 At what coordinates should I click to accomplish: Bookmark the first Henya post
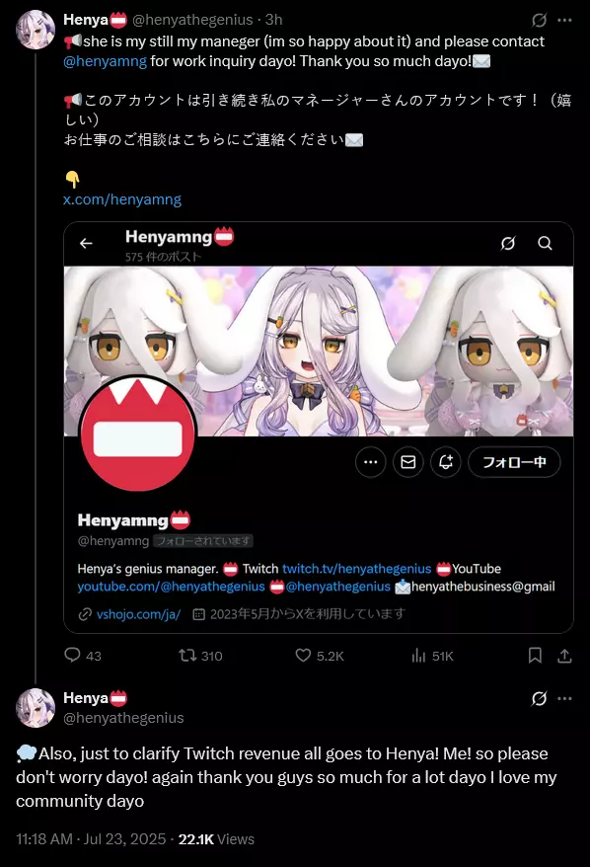[x=535, y=656]
